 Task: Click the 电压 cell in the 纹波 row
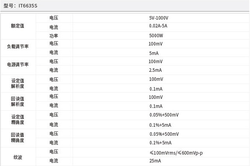54,152
